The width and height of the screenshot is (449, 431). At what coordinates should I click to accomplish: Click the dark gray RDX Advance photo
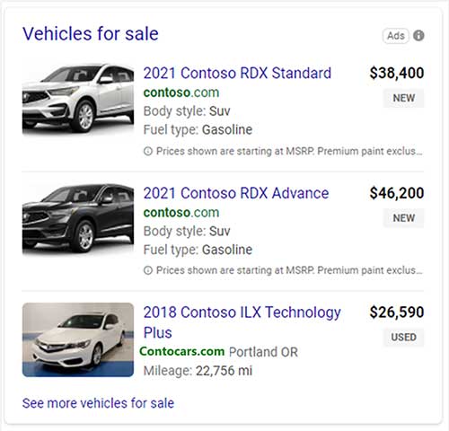pyautogui.click(x=78, y=219)
